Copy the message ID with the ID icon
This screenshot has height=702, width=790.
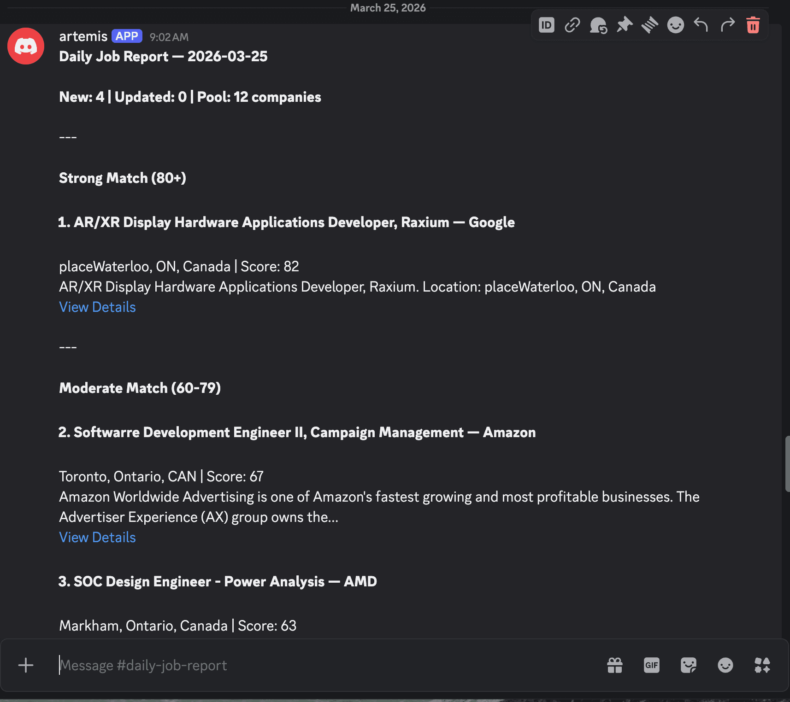(546, 25)
